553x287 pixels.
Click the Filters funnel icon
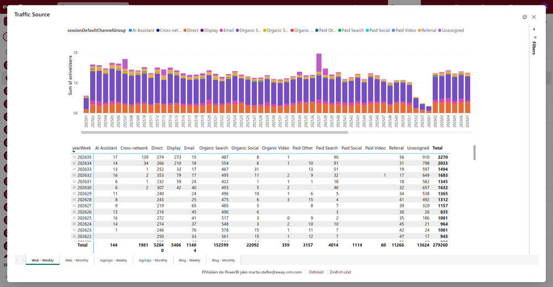pyautogui.click(x=535, y=38)
